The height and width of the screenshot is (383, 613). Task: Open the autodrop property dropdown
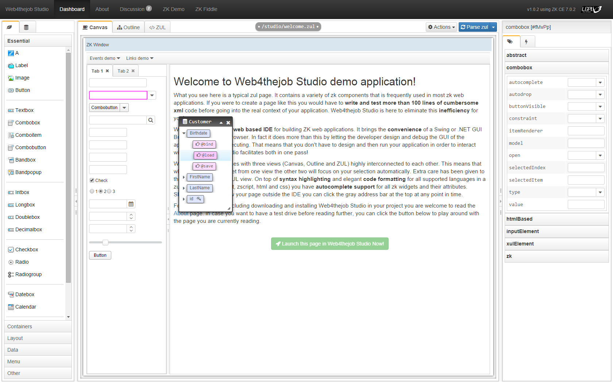tap(600, 95)
